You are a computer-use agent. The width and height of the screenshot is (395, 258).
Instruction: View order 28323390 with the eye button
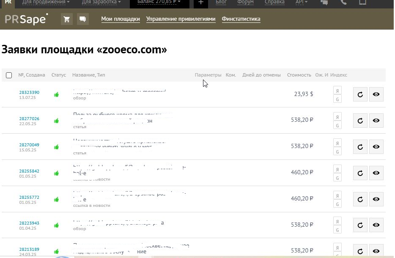376,94
